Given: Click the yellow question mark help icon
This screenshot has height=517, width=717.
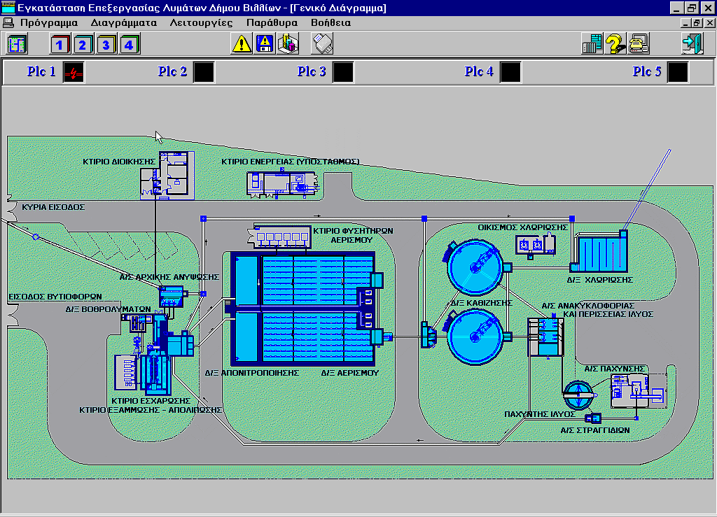Looking at the screenshot, I should point(615,44).
